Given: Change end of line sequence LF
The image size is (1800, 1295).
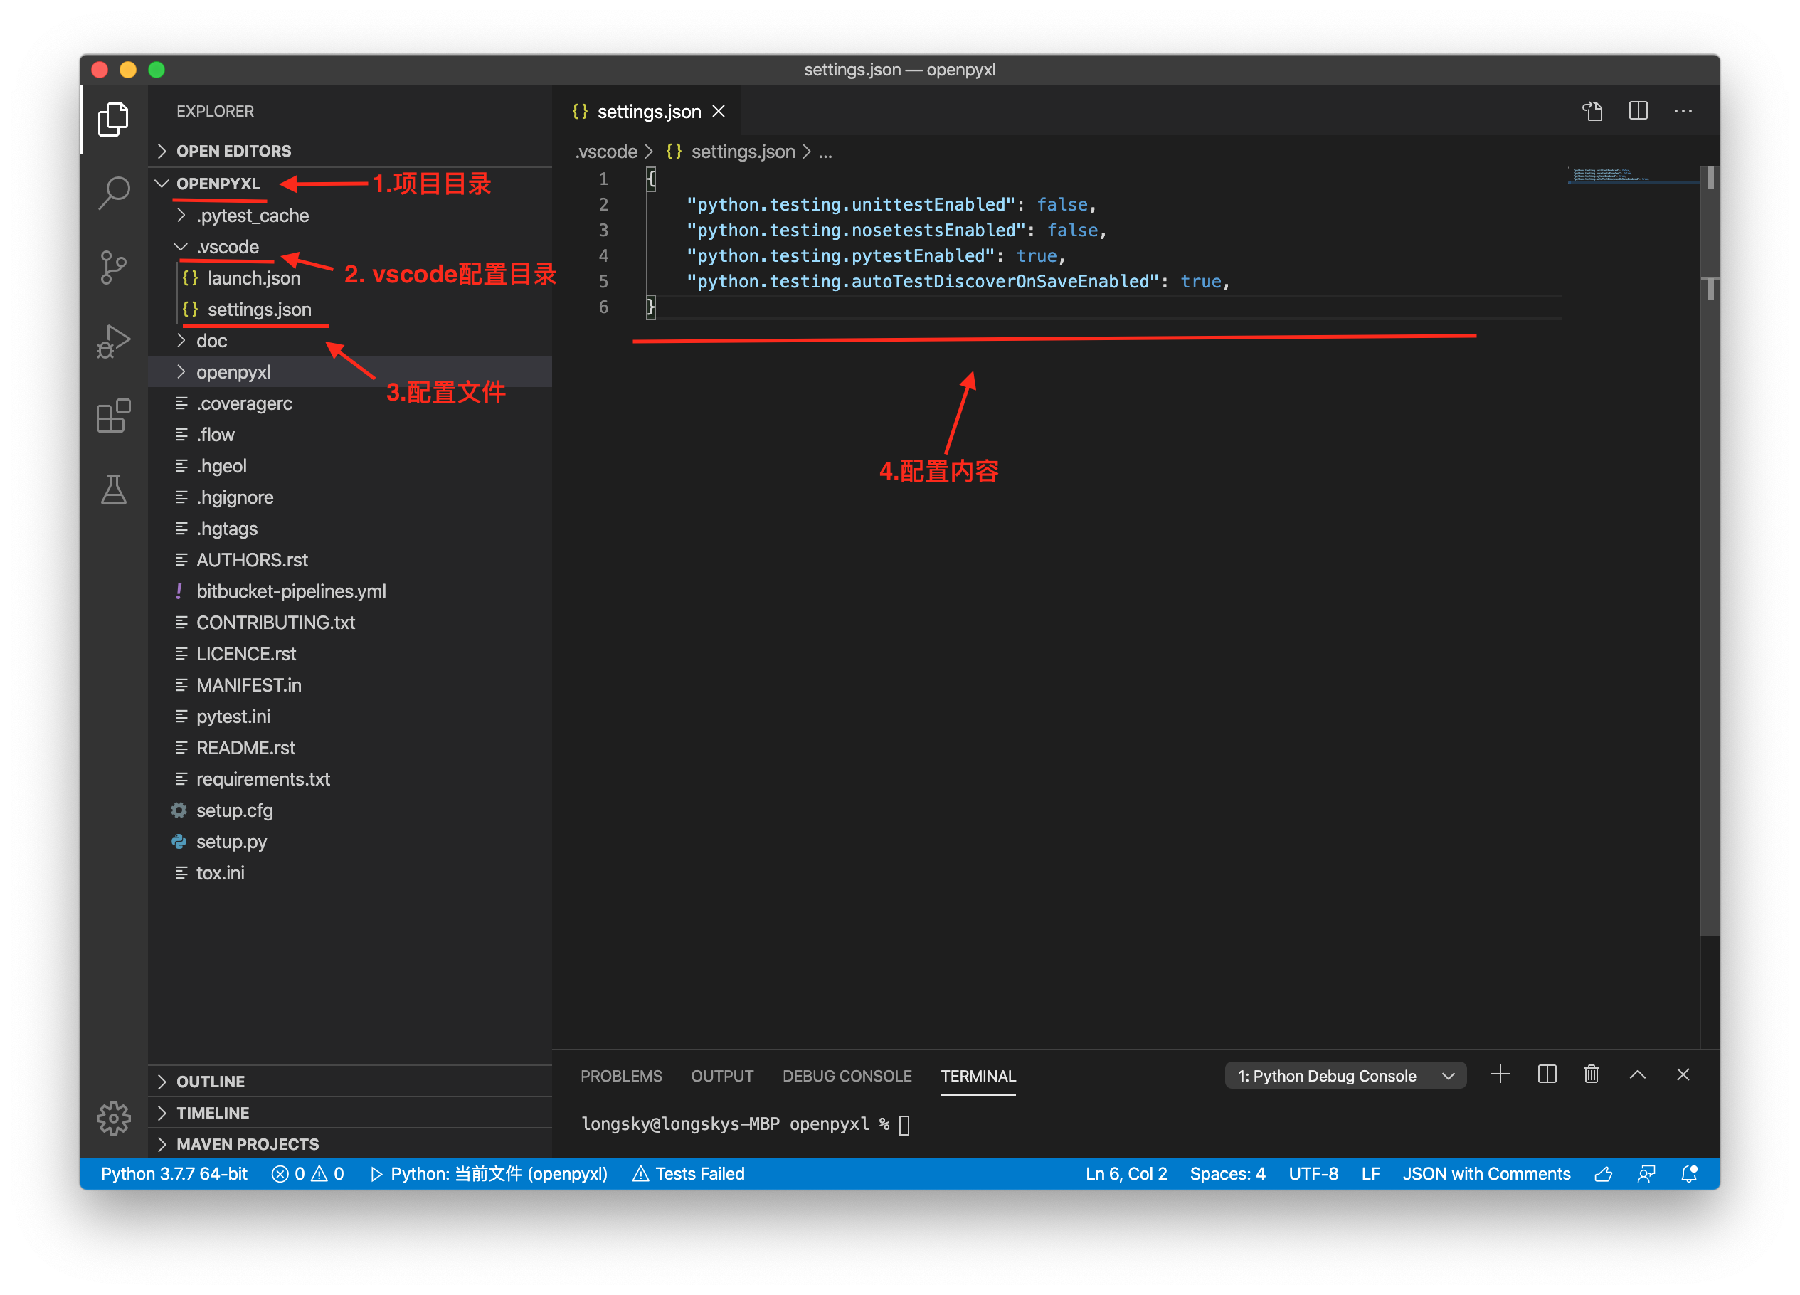Looking at the screenshot, I should coord(1370,1173).
